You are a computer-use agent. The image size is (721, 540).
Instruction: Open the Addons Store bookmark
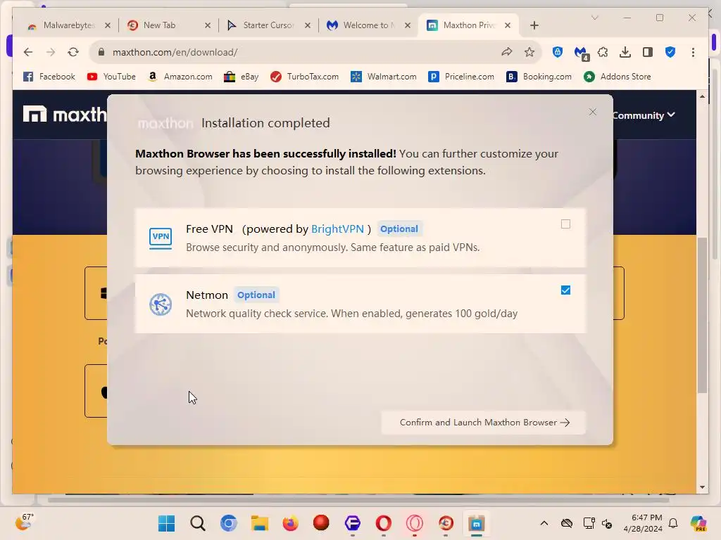coord(617,77)
